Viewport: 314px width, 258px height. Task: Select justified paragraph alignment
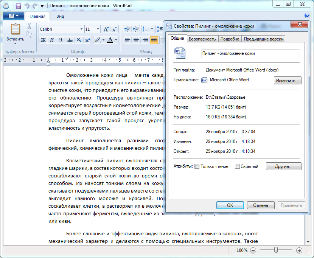(x=154, y=40)
